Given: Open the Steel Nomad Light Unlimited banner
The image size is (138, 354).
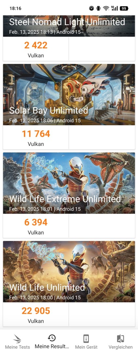Looking at the screenshot, I should point(69,26).
